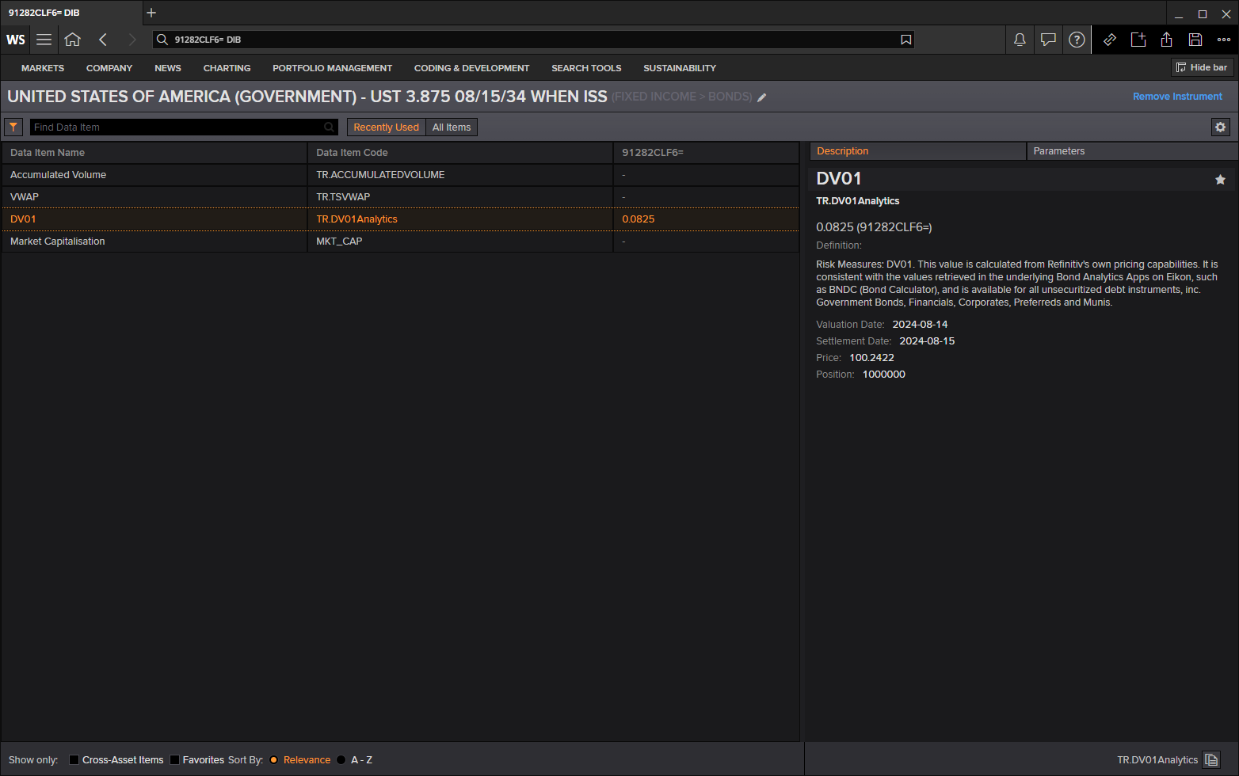1239x776 pixels.
Task: Share the current view
Action: [x=1167, y=40]
